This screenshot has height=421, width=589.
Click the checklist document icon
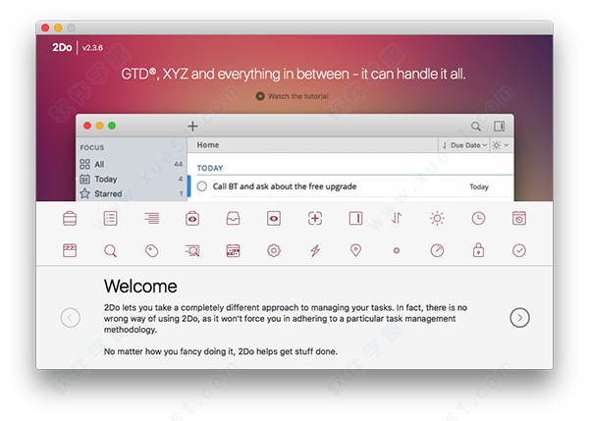click(x=110, y=218)
